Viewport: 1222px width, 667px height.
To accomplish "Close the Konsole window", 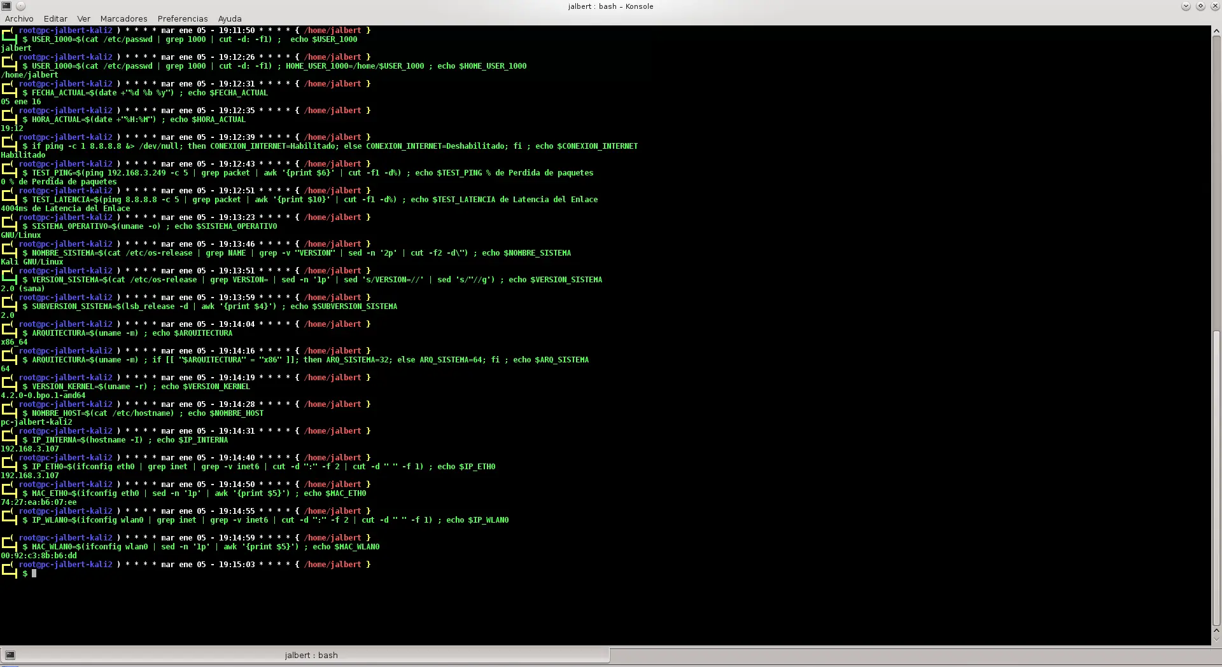I will click(x=1214, y=6).
